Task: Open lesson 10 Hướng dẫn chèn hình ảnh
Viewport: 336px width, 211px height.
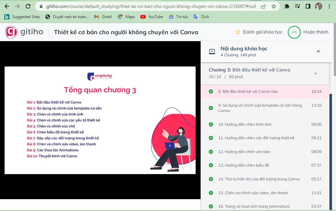Action: (265, 124)
